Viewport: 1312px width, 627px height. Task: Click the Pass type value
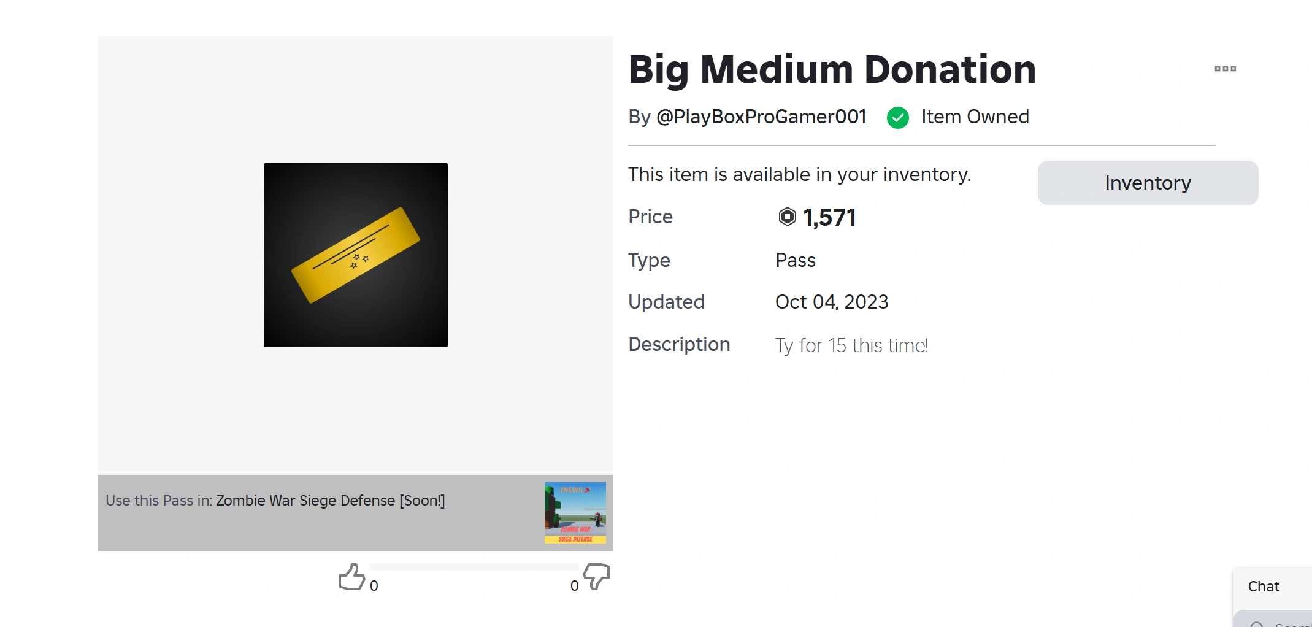click(x=795, y=260)
